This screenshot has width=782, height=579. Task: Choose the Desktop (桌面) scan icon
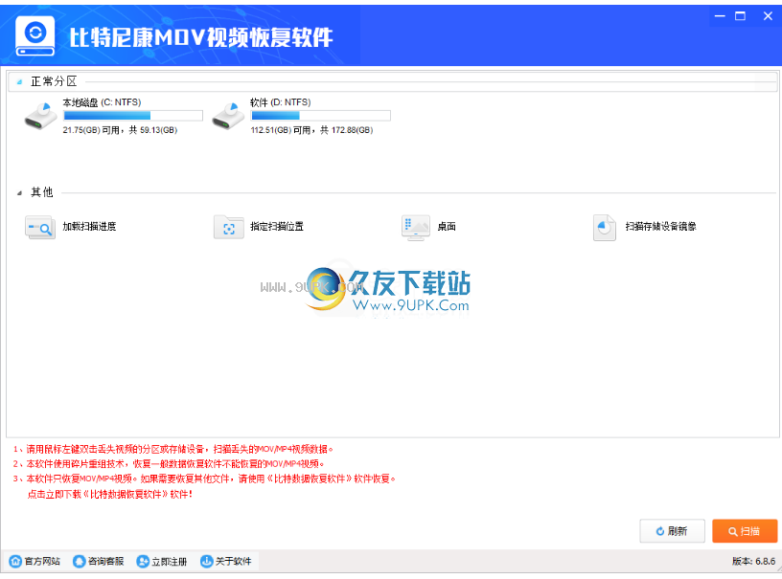(x=416, y=228)
